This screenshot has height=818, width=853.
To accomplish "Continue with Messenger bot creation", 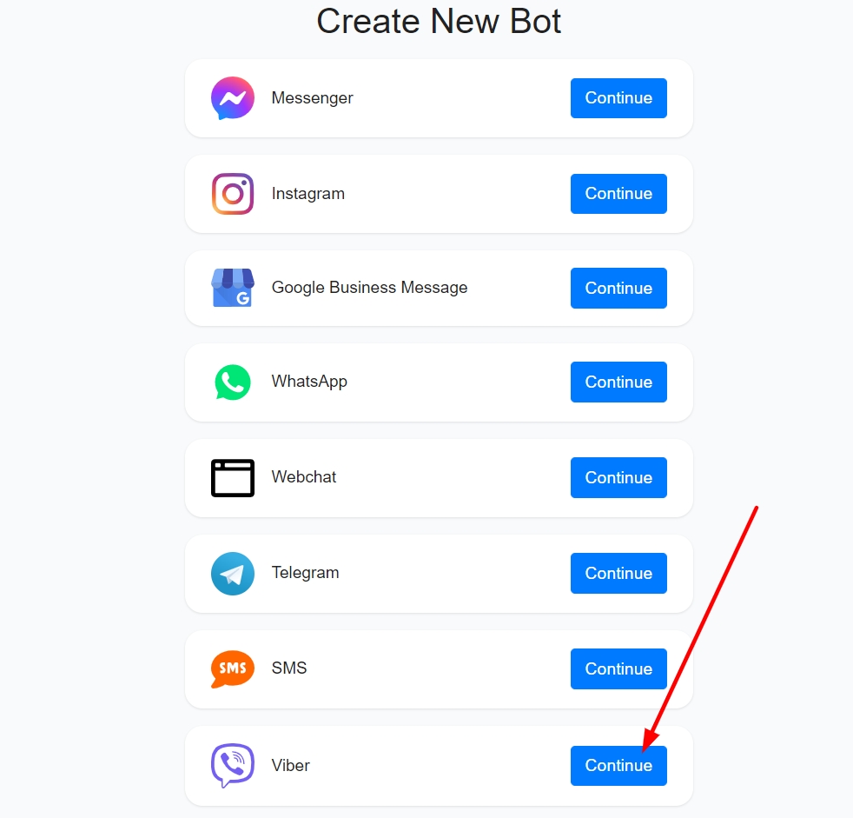I will (618, 98).
